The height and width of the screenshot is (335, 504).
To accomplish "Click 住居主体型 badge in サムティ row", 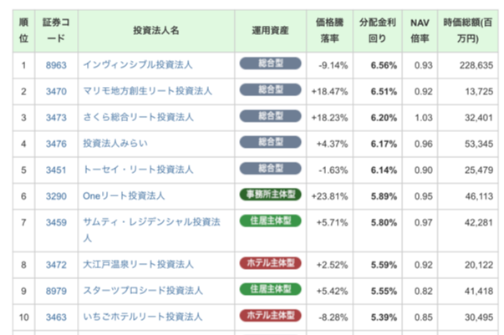I will (x=270, y=221).
